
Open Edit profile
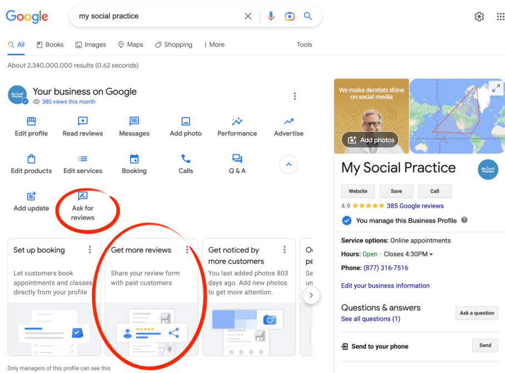(31, 127)
